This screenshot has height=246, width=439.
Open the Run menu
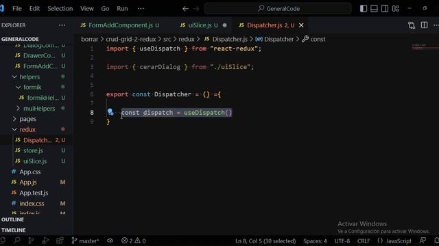pos(122,9)
